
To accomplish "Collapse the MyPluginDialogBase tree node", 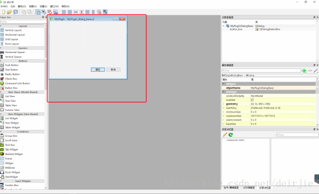I will (224, 26).
